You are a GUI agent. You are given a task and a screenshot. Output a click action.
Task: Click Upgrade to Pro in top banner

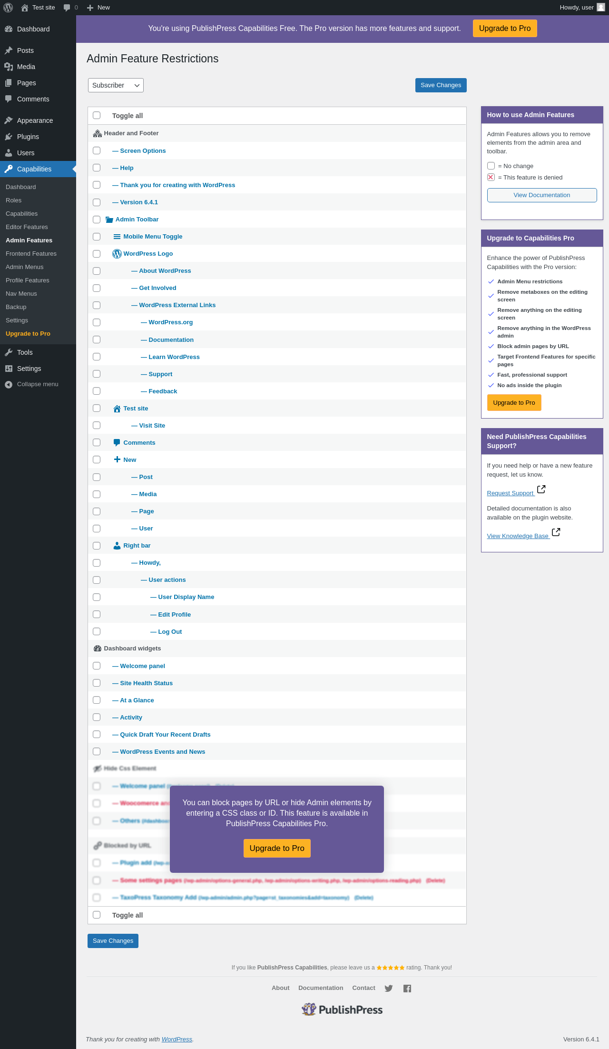(x=505, y=28)
